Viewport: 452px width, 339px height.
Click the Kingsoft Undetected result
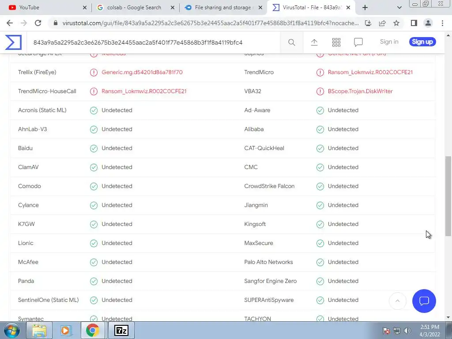343,224
